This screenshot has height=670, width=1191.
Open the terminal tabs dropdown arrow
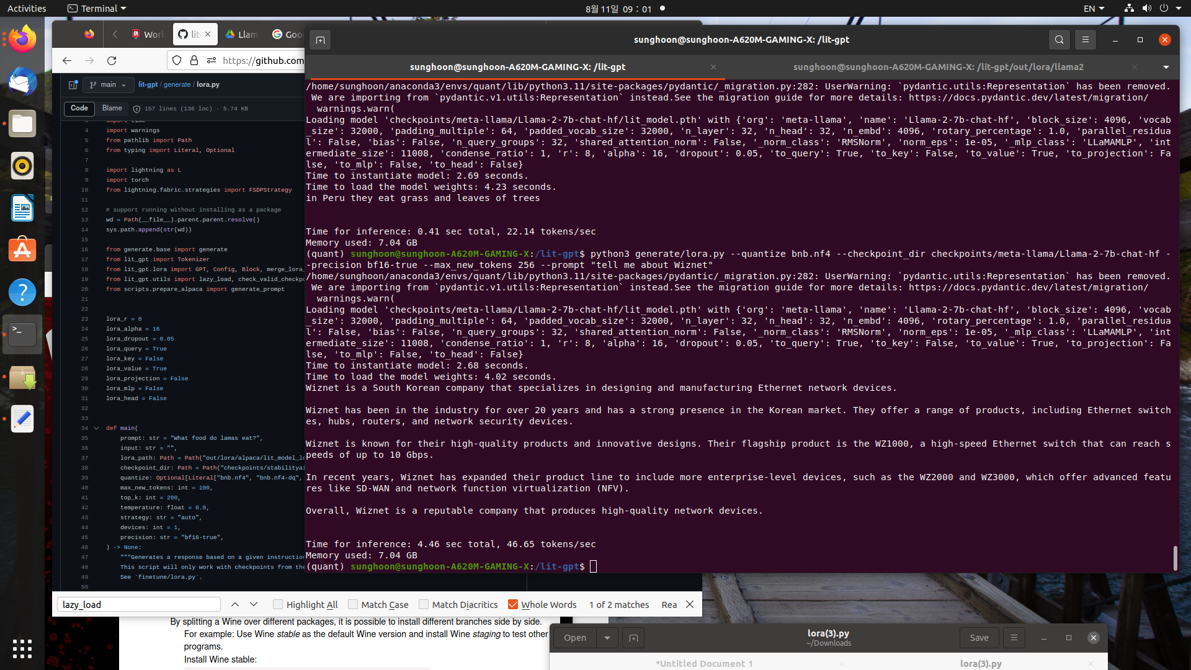click(x=1166, y=67)
